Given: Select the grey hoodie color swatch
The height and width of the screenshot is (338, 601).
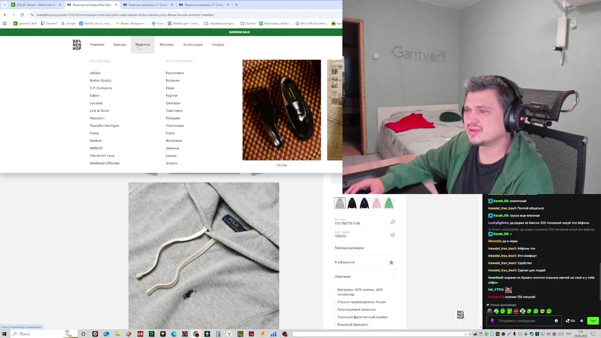Looking at the screenshot, I should 340,203.
